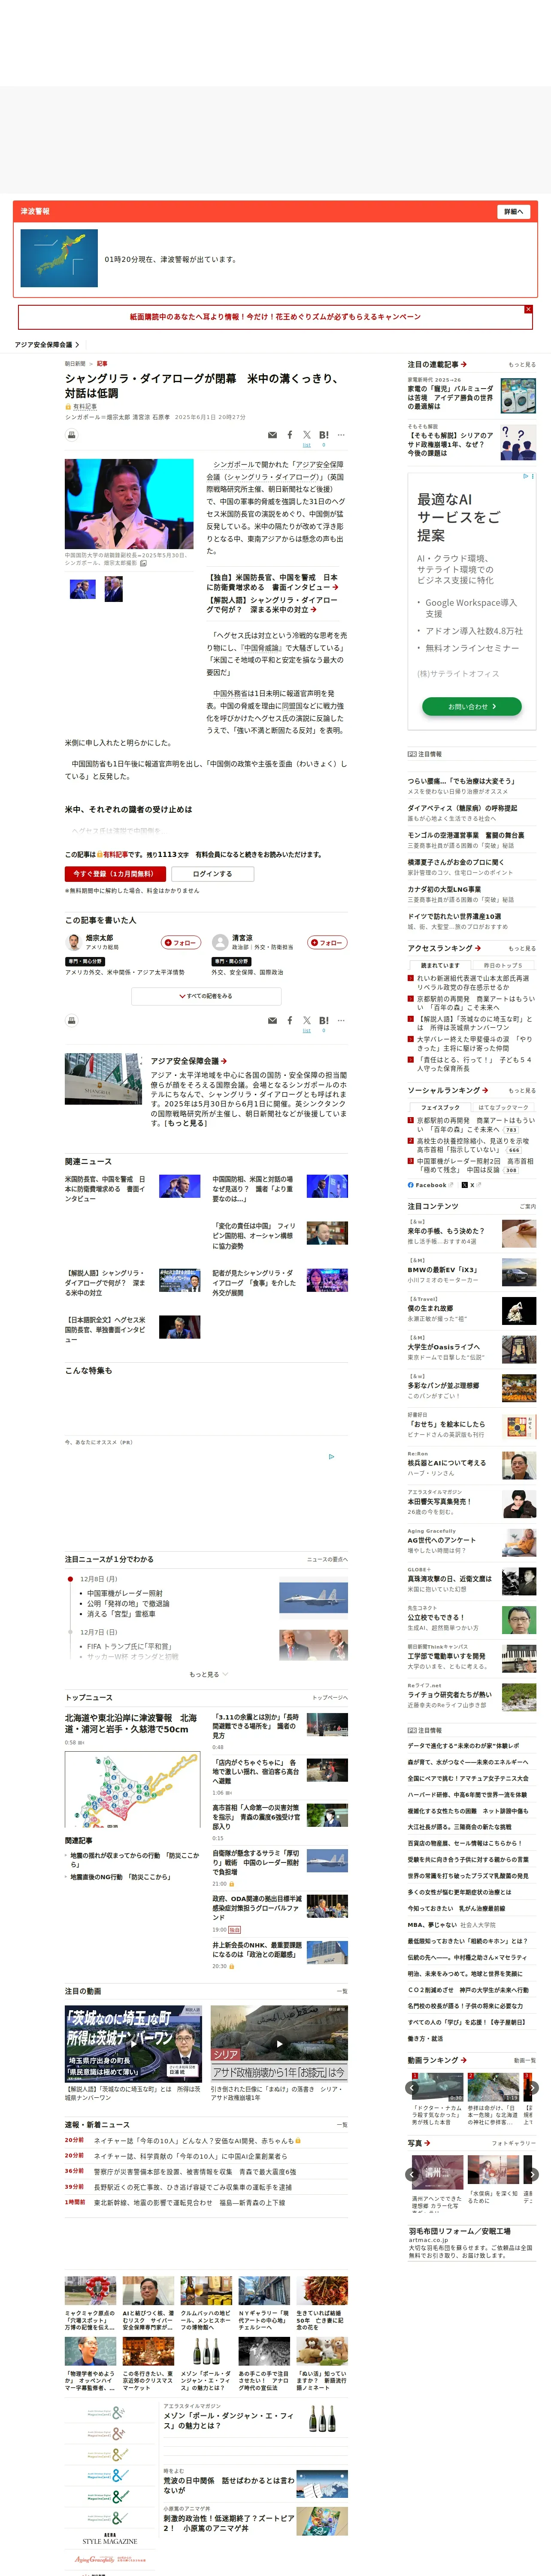Click previous arrow in 動画ランキング carousel
551x2576 pixels.
(x=412, y=2087)
